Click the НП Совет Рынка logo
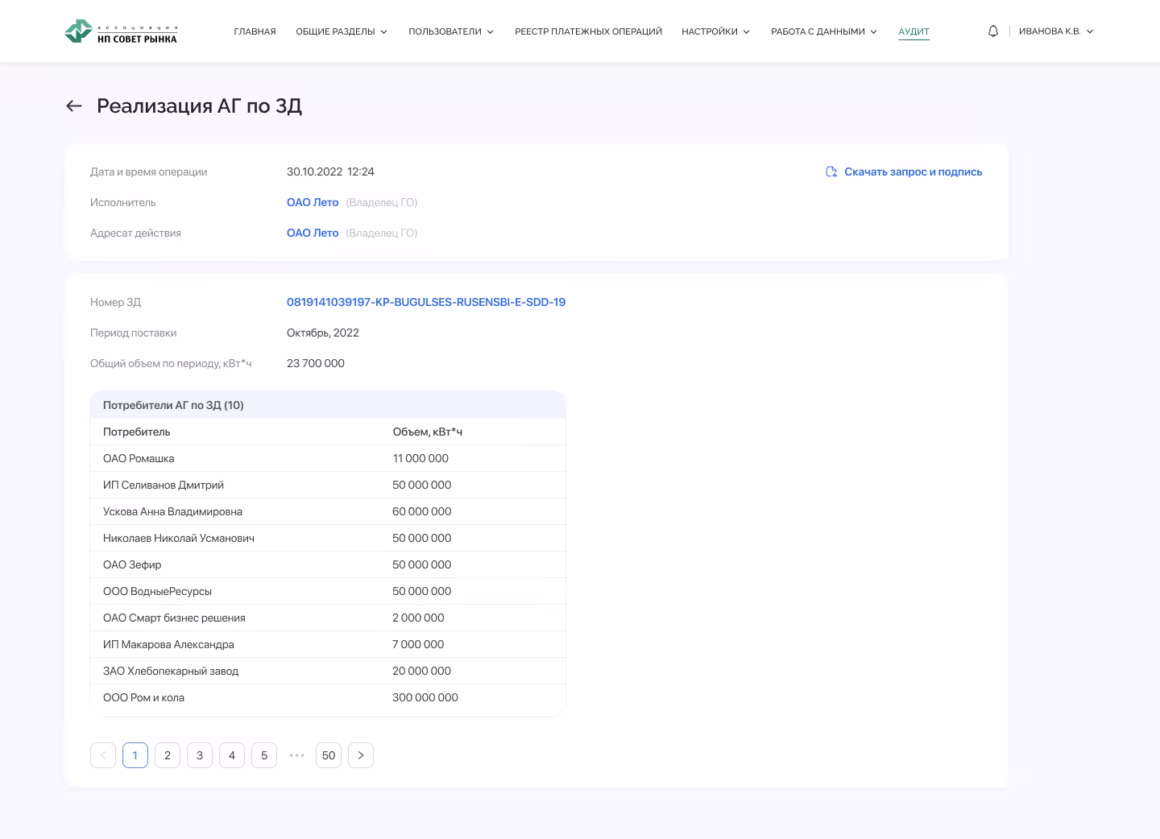1160x839 pixels. point(121,32)
